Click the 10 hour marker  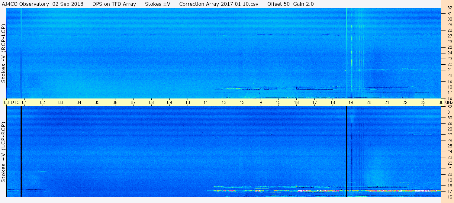click(188, 103)
